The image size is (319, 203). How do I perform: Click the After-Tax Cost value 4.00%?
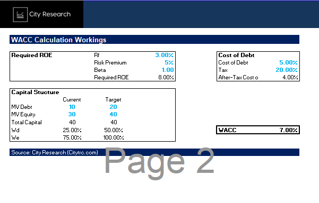point(290,77)
